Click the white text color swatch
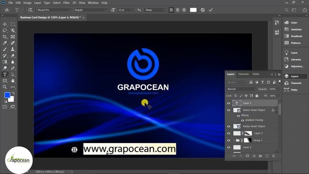Screen dimensions: 309x174 point(193,10)
